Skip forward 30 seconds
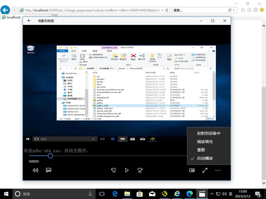Image resolution: width=266 pixels, height=199 pixels. (140, 170)
